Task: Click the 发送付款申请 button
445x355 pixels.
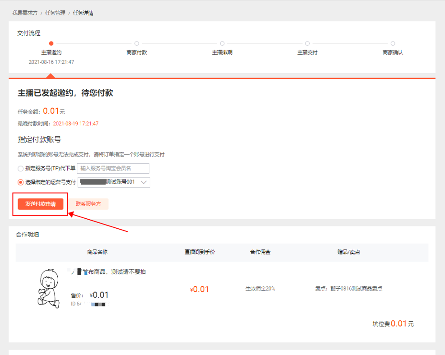Action: coord(40,204)
